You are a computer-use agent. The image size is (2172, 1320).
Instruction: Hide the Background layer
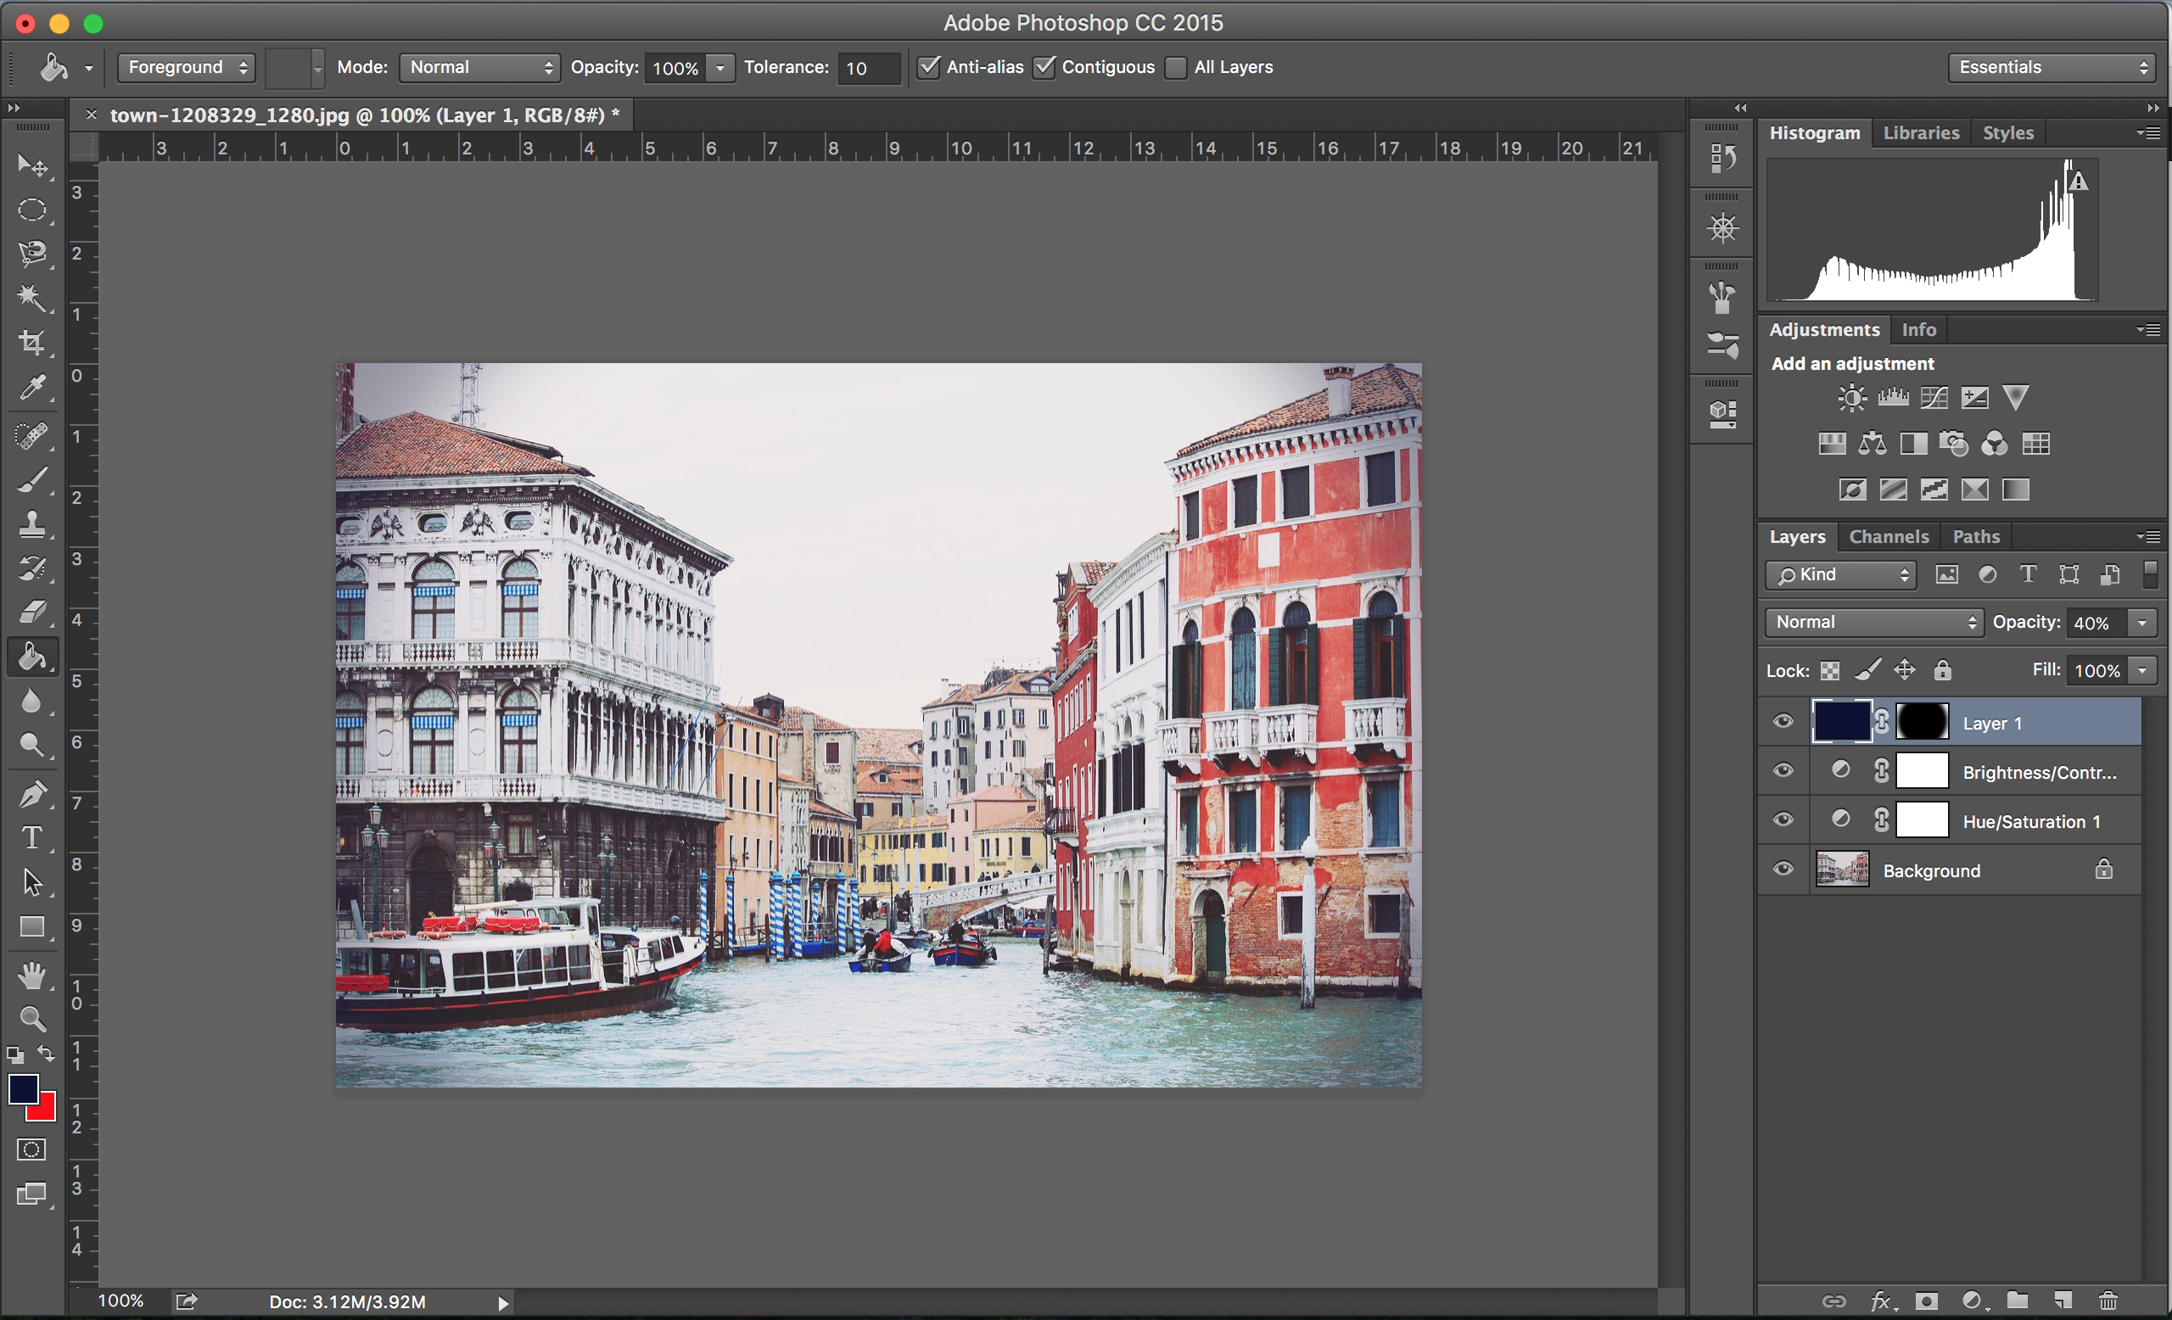pos(1783,870)
